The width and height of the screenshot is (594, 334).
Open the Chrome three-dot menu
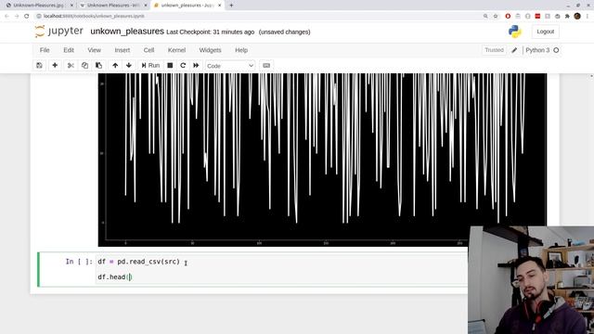pos(588,16)
